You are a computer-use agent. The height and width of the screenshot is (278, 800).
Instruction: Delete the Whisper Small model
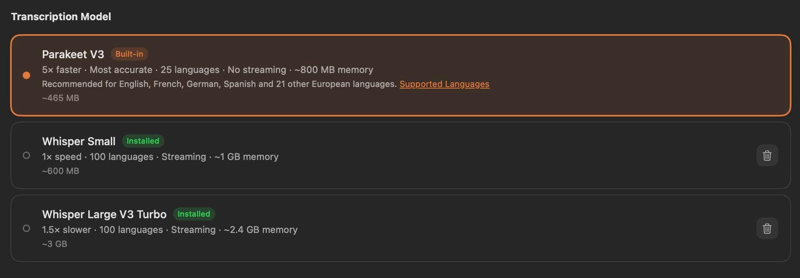click(767, 155)
